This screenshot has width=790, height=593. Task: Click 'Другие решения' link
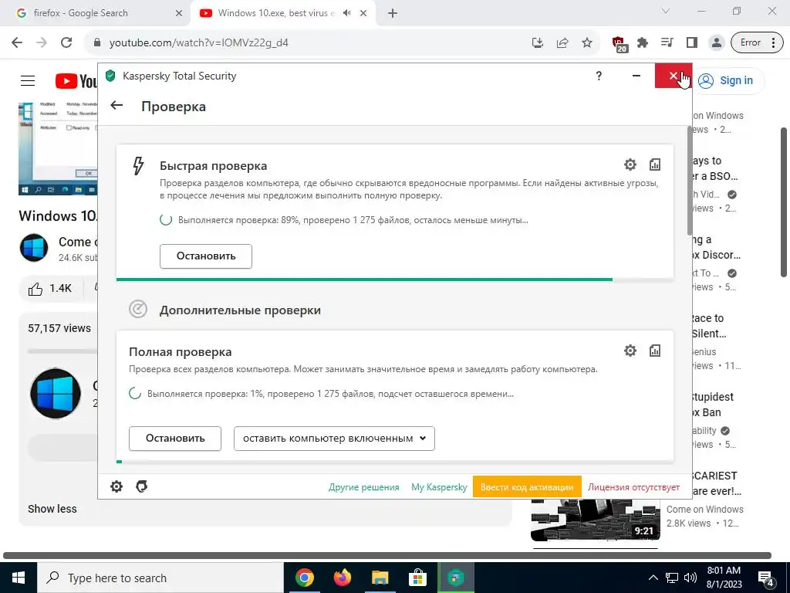[364, 487]
